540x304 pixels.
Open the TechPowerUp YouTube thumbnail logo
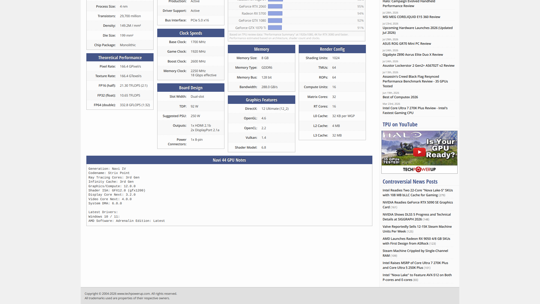pyautogui.click(x=419, y=169)
